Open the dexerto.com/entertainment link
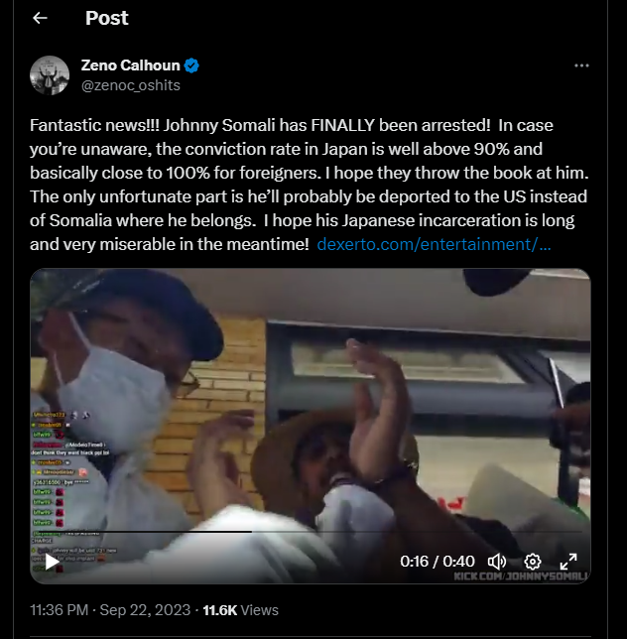The height and width of the screenshot is (639, 627). point(434,244)
